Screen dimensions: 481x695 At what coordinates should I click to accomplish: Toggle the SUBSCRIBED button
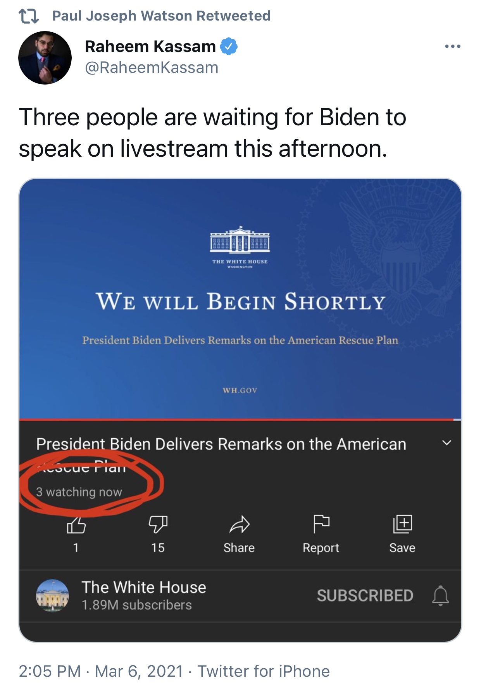point(365,596)
